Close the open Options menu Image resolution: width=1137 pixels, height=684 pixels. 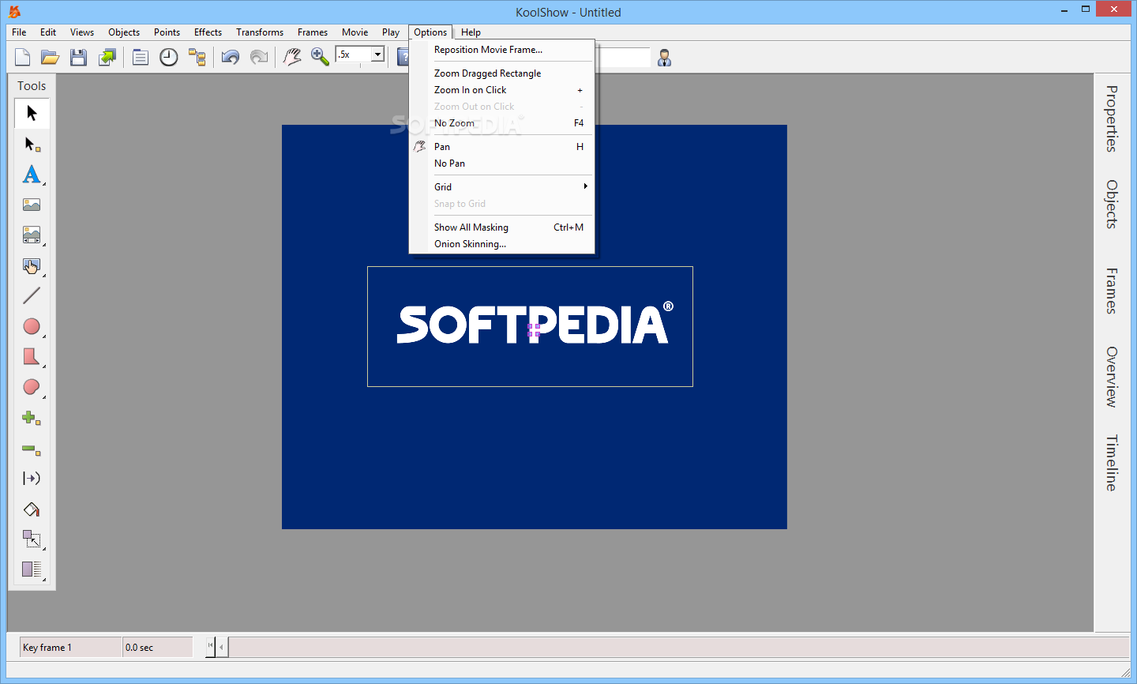430,32
